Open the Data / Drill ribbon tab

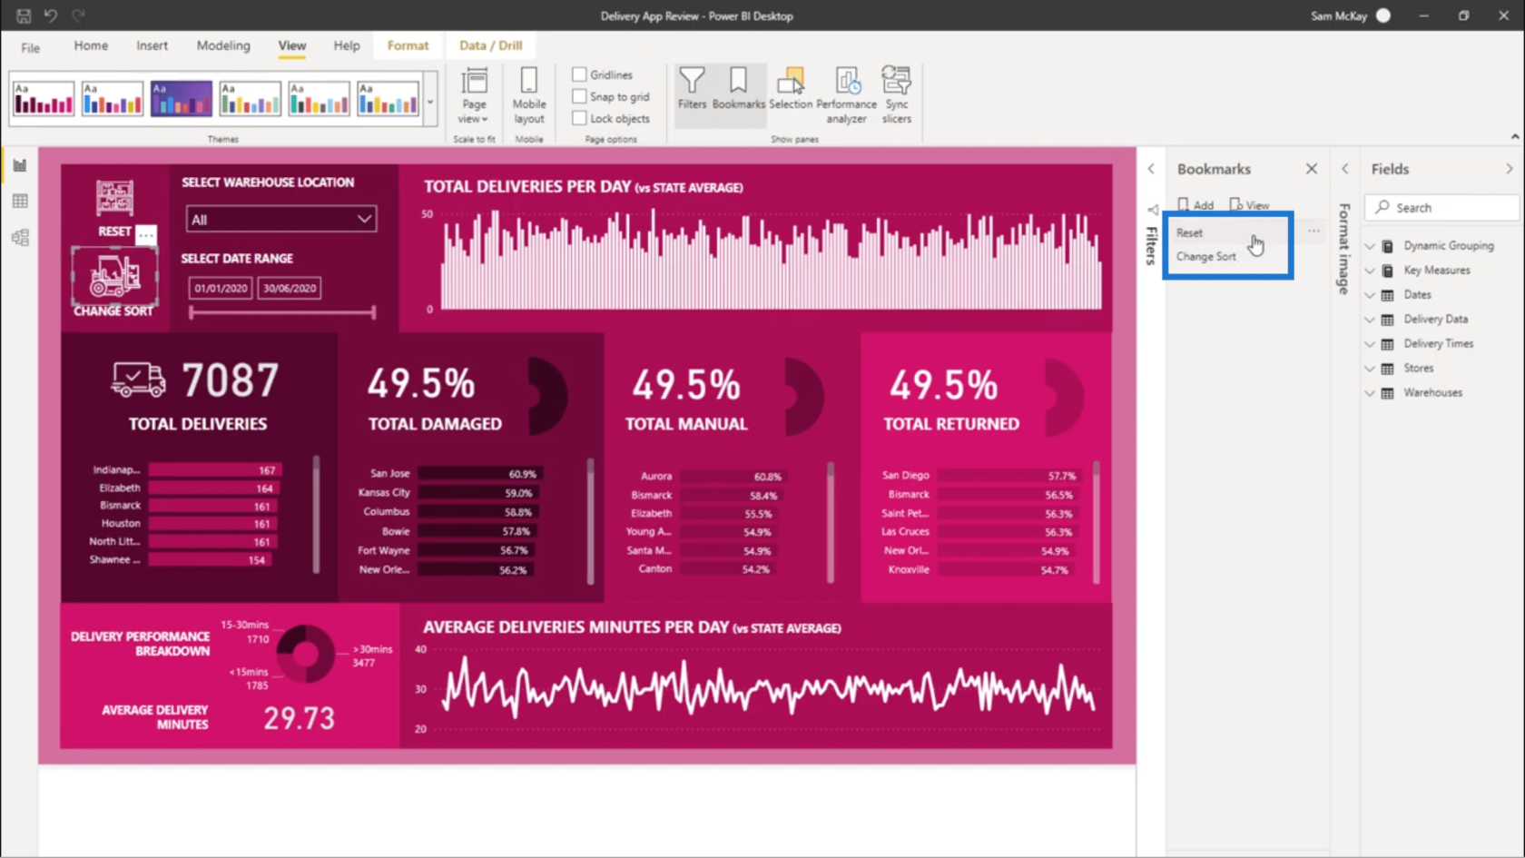490,45
